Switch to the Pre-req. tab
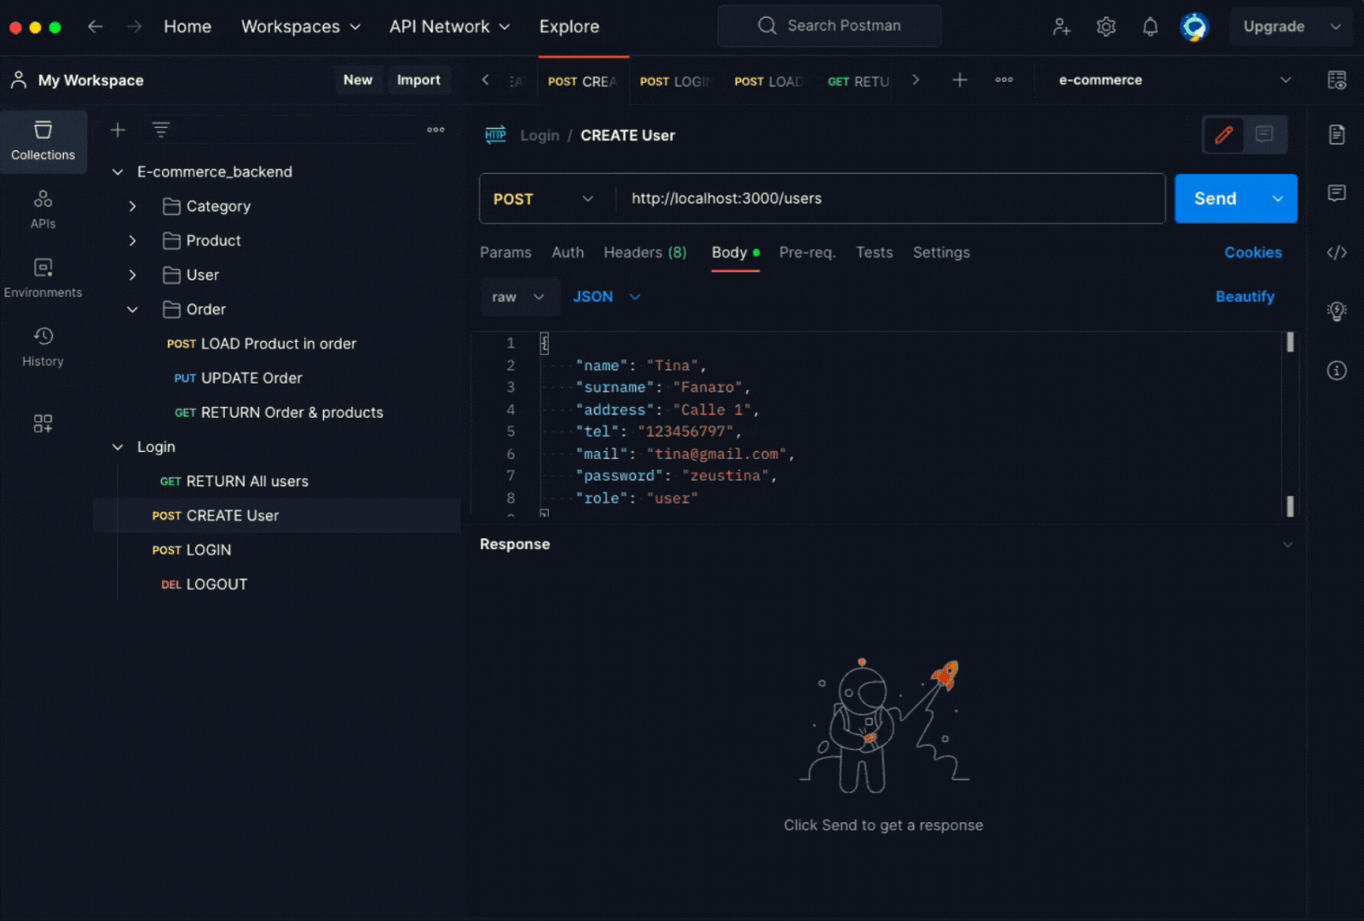1364x921 pixels. point(806,252)
